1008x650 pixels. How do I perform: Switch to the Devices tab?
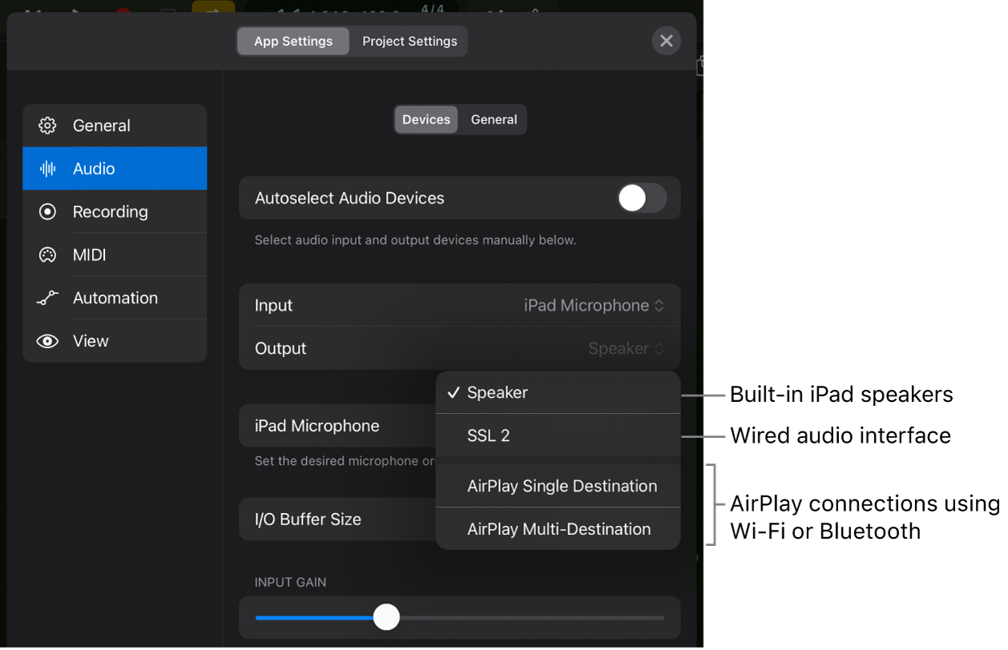425,119
